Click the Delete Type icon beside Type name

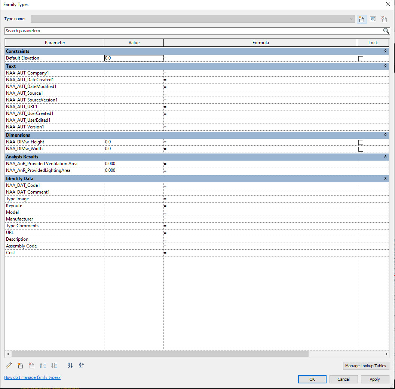[384, 19]
